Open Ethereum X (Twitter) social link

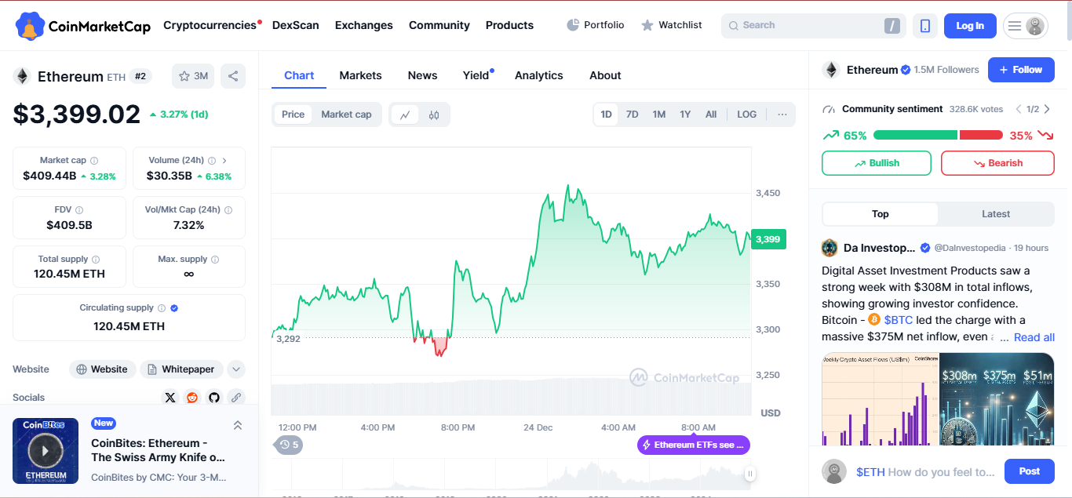[170, 398]
